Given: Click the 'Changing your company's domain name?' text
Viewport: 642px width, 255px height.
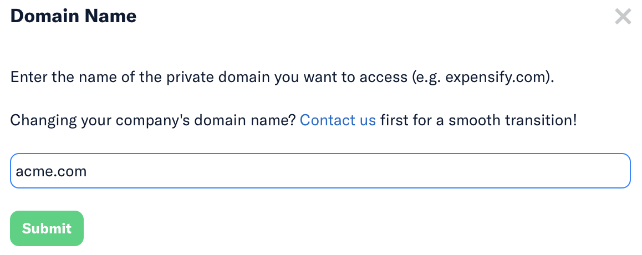Looking at the screenshot, I should click(x=152, y=120).
